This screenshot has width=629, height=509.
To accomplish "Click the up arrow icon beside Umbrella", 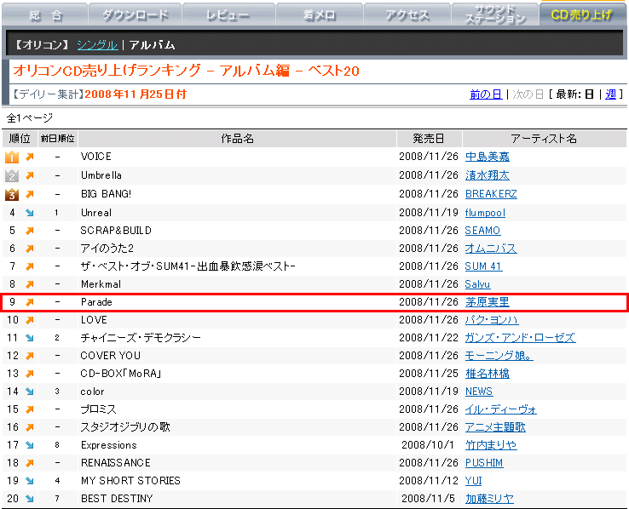I will [30, 175].
